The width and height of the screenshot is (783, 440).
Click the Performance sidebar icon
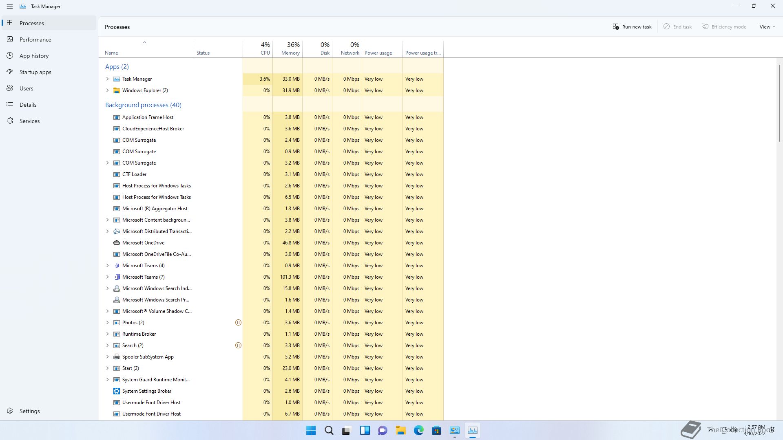(10, 39)
